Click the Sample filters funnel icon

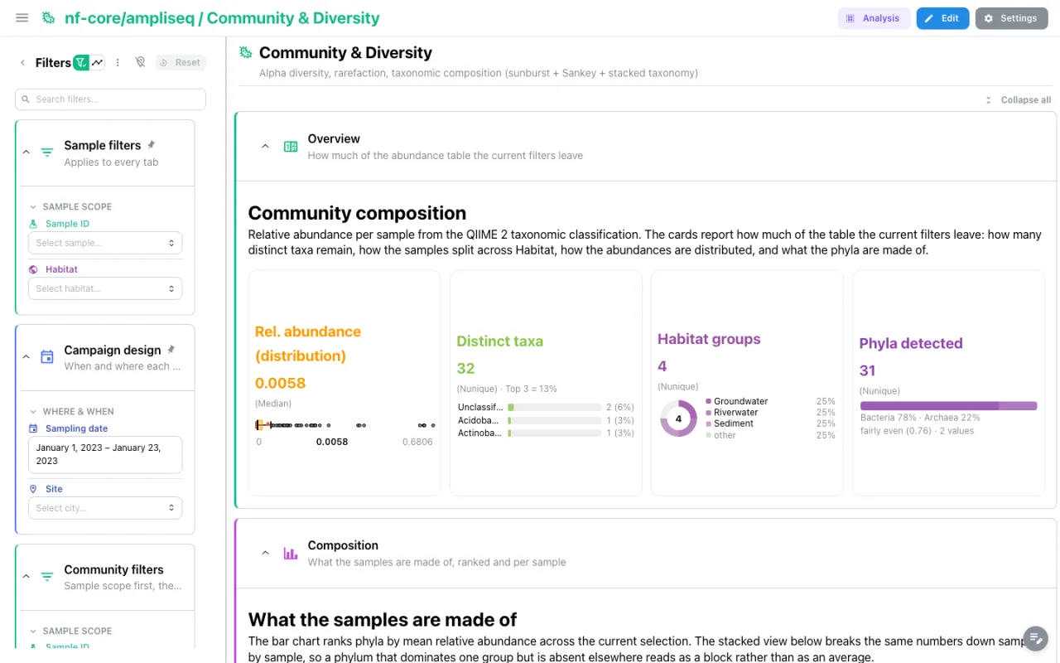click(x=47, y=152)
